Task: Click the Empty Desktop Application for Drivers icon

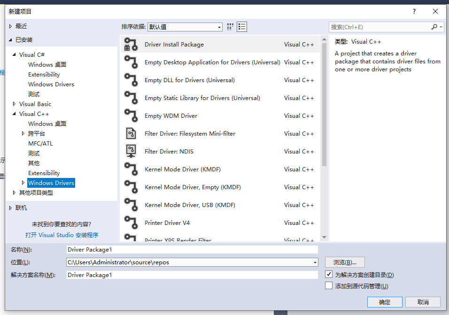Action: 131,62
